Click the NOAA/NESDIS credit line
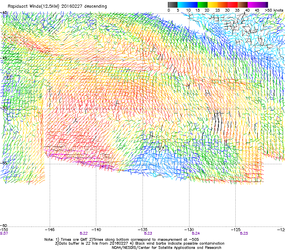The width and height of the screenshot is (285, 250). point(166,248)
